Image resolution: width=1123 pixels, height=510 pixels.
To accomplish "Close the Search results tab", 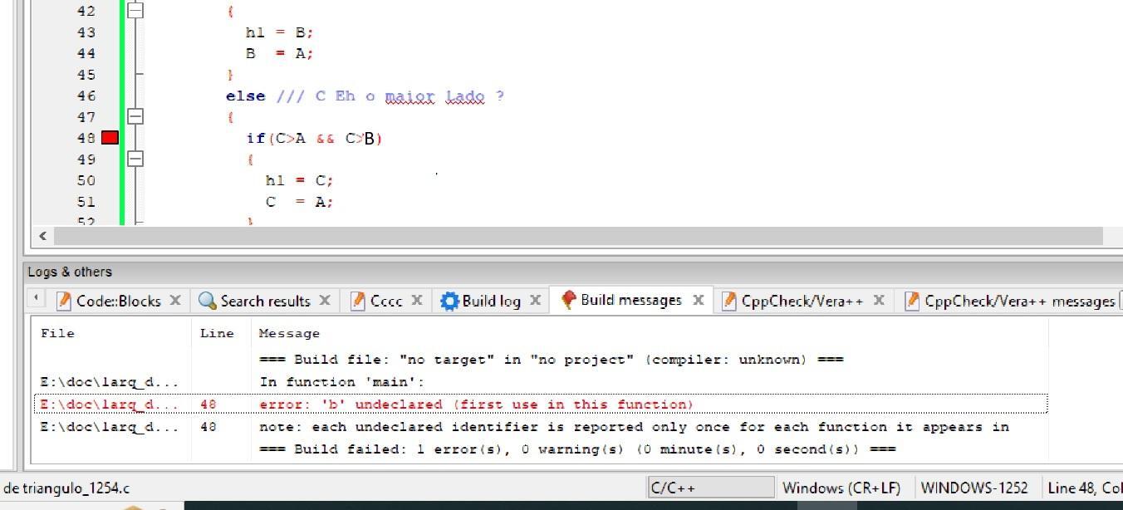I will pyautogui.click(x=325, y=300).
